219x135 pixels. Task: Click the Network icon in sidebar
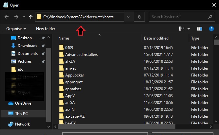[x=11, y=124]
